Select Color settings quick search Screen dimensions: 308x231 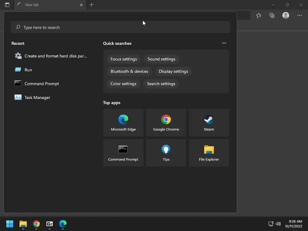click(123, 84)
